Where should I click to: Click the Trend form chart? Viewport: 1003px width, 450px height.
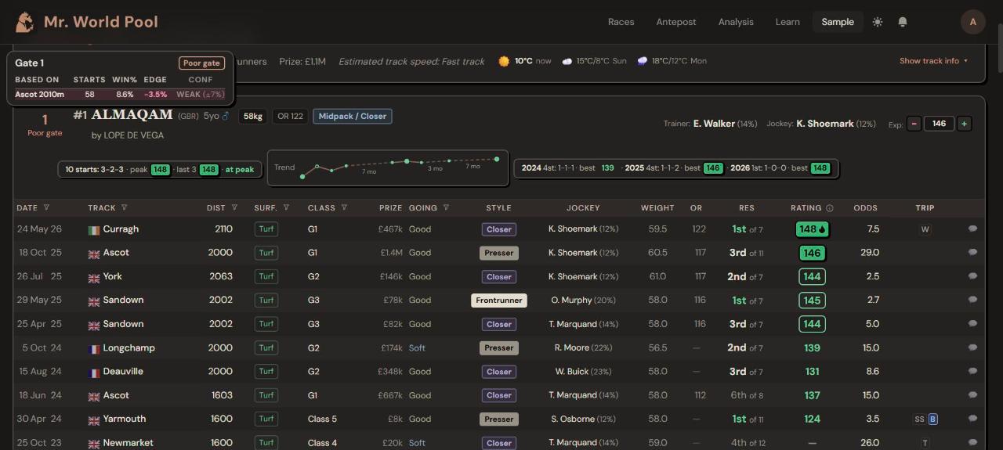[388, 167]
